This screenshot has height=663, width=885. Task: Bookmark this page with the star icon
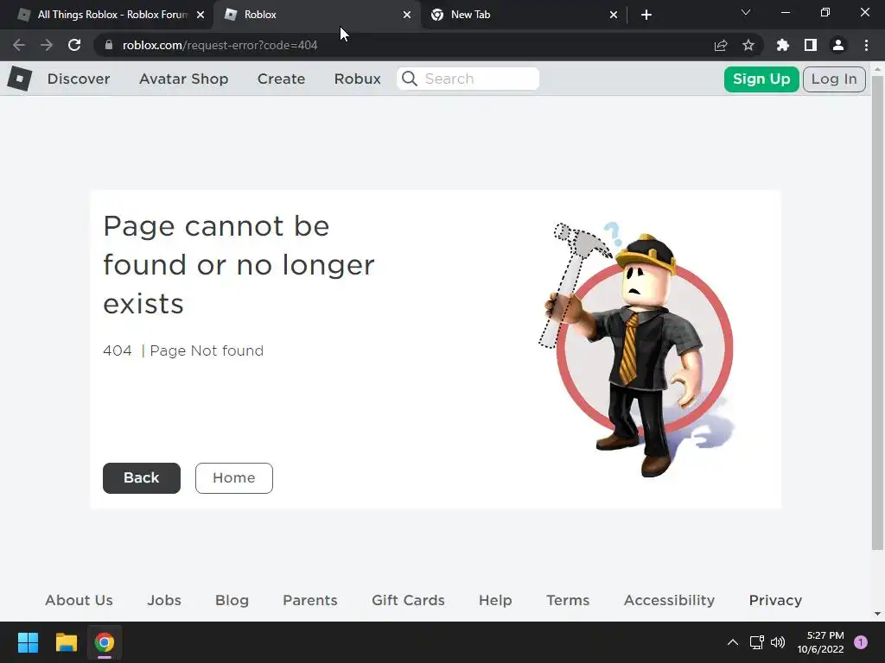coord(748,45)
